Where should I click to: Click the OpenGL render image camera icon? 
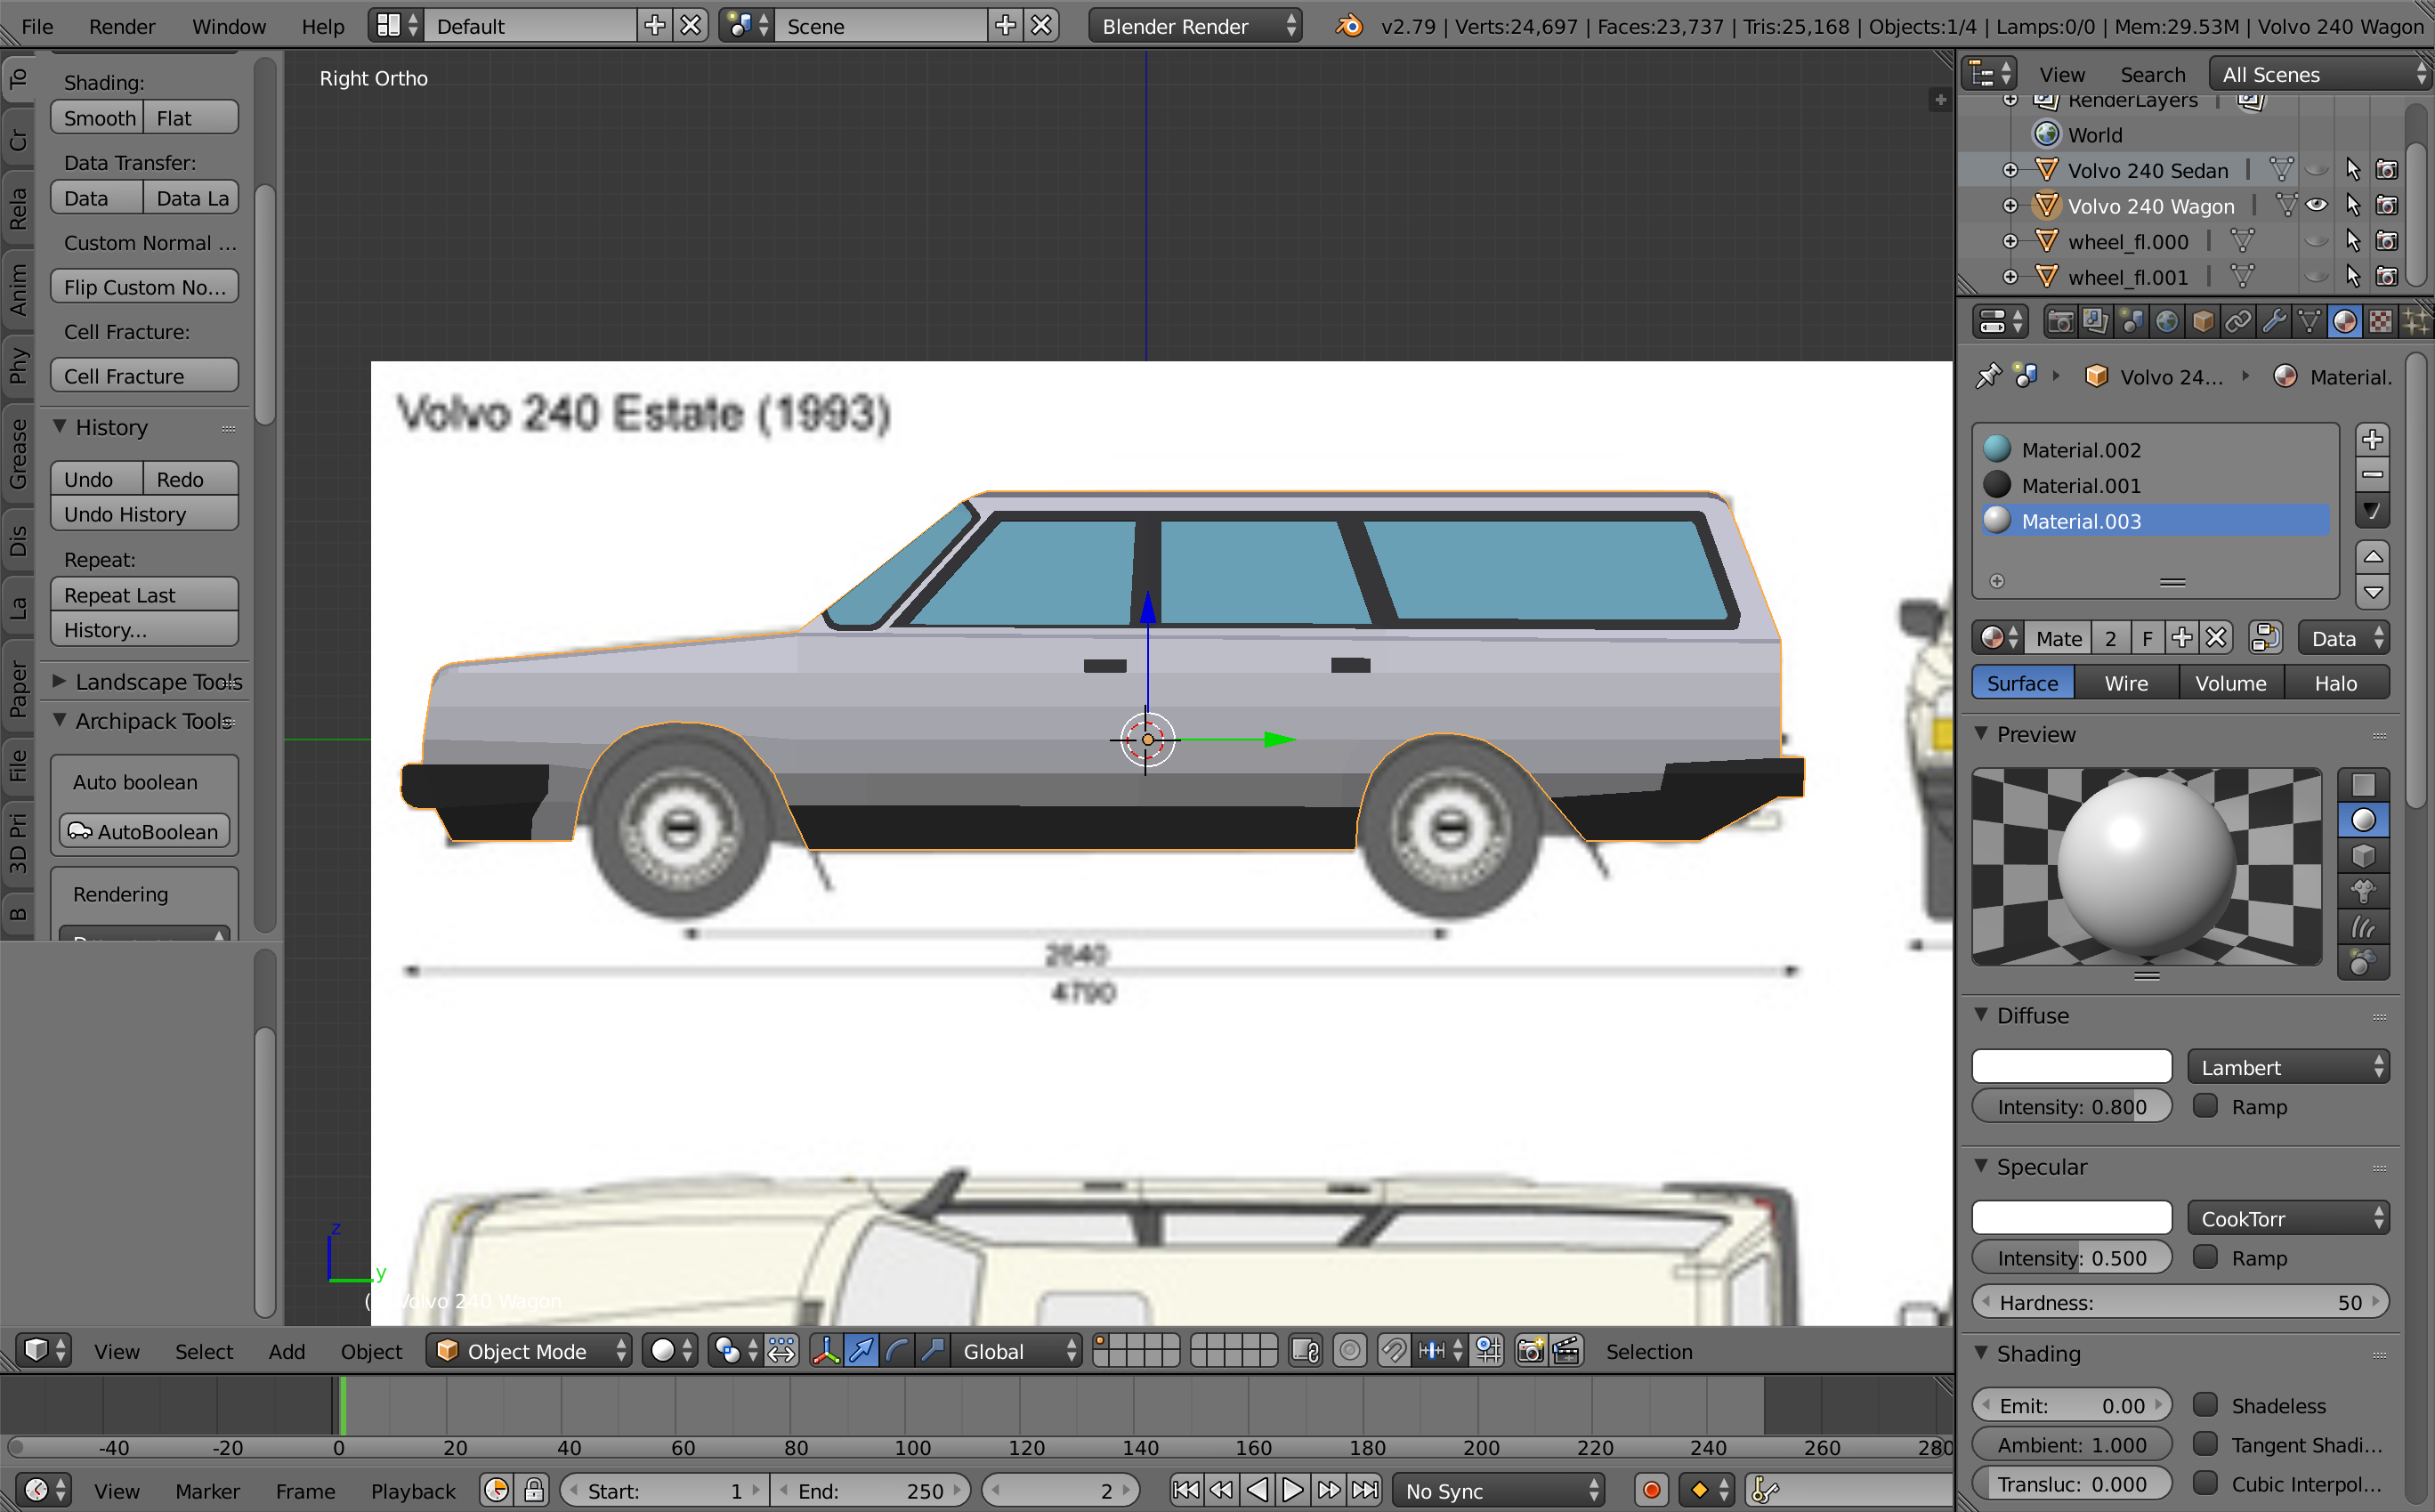1531,1351
